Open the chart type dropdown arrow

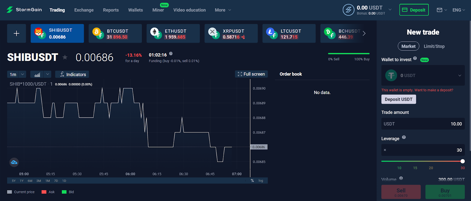(x=48, y=75)
